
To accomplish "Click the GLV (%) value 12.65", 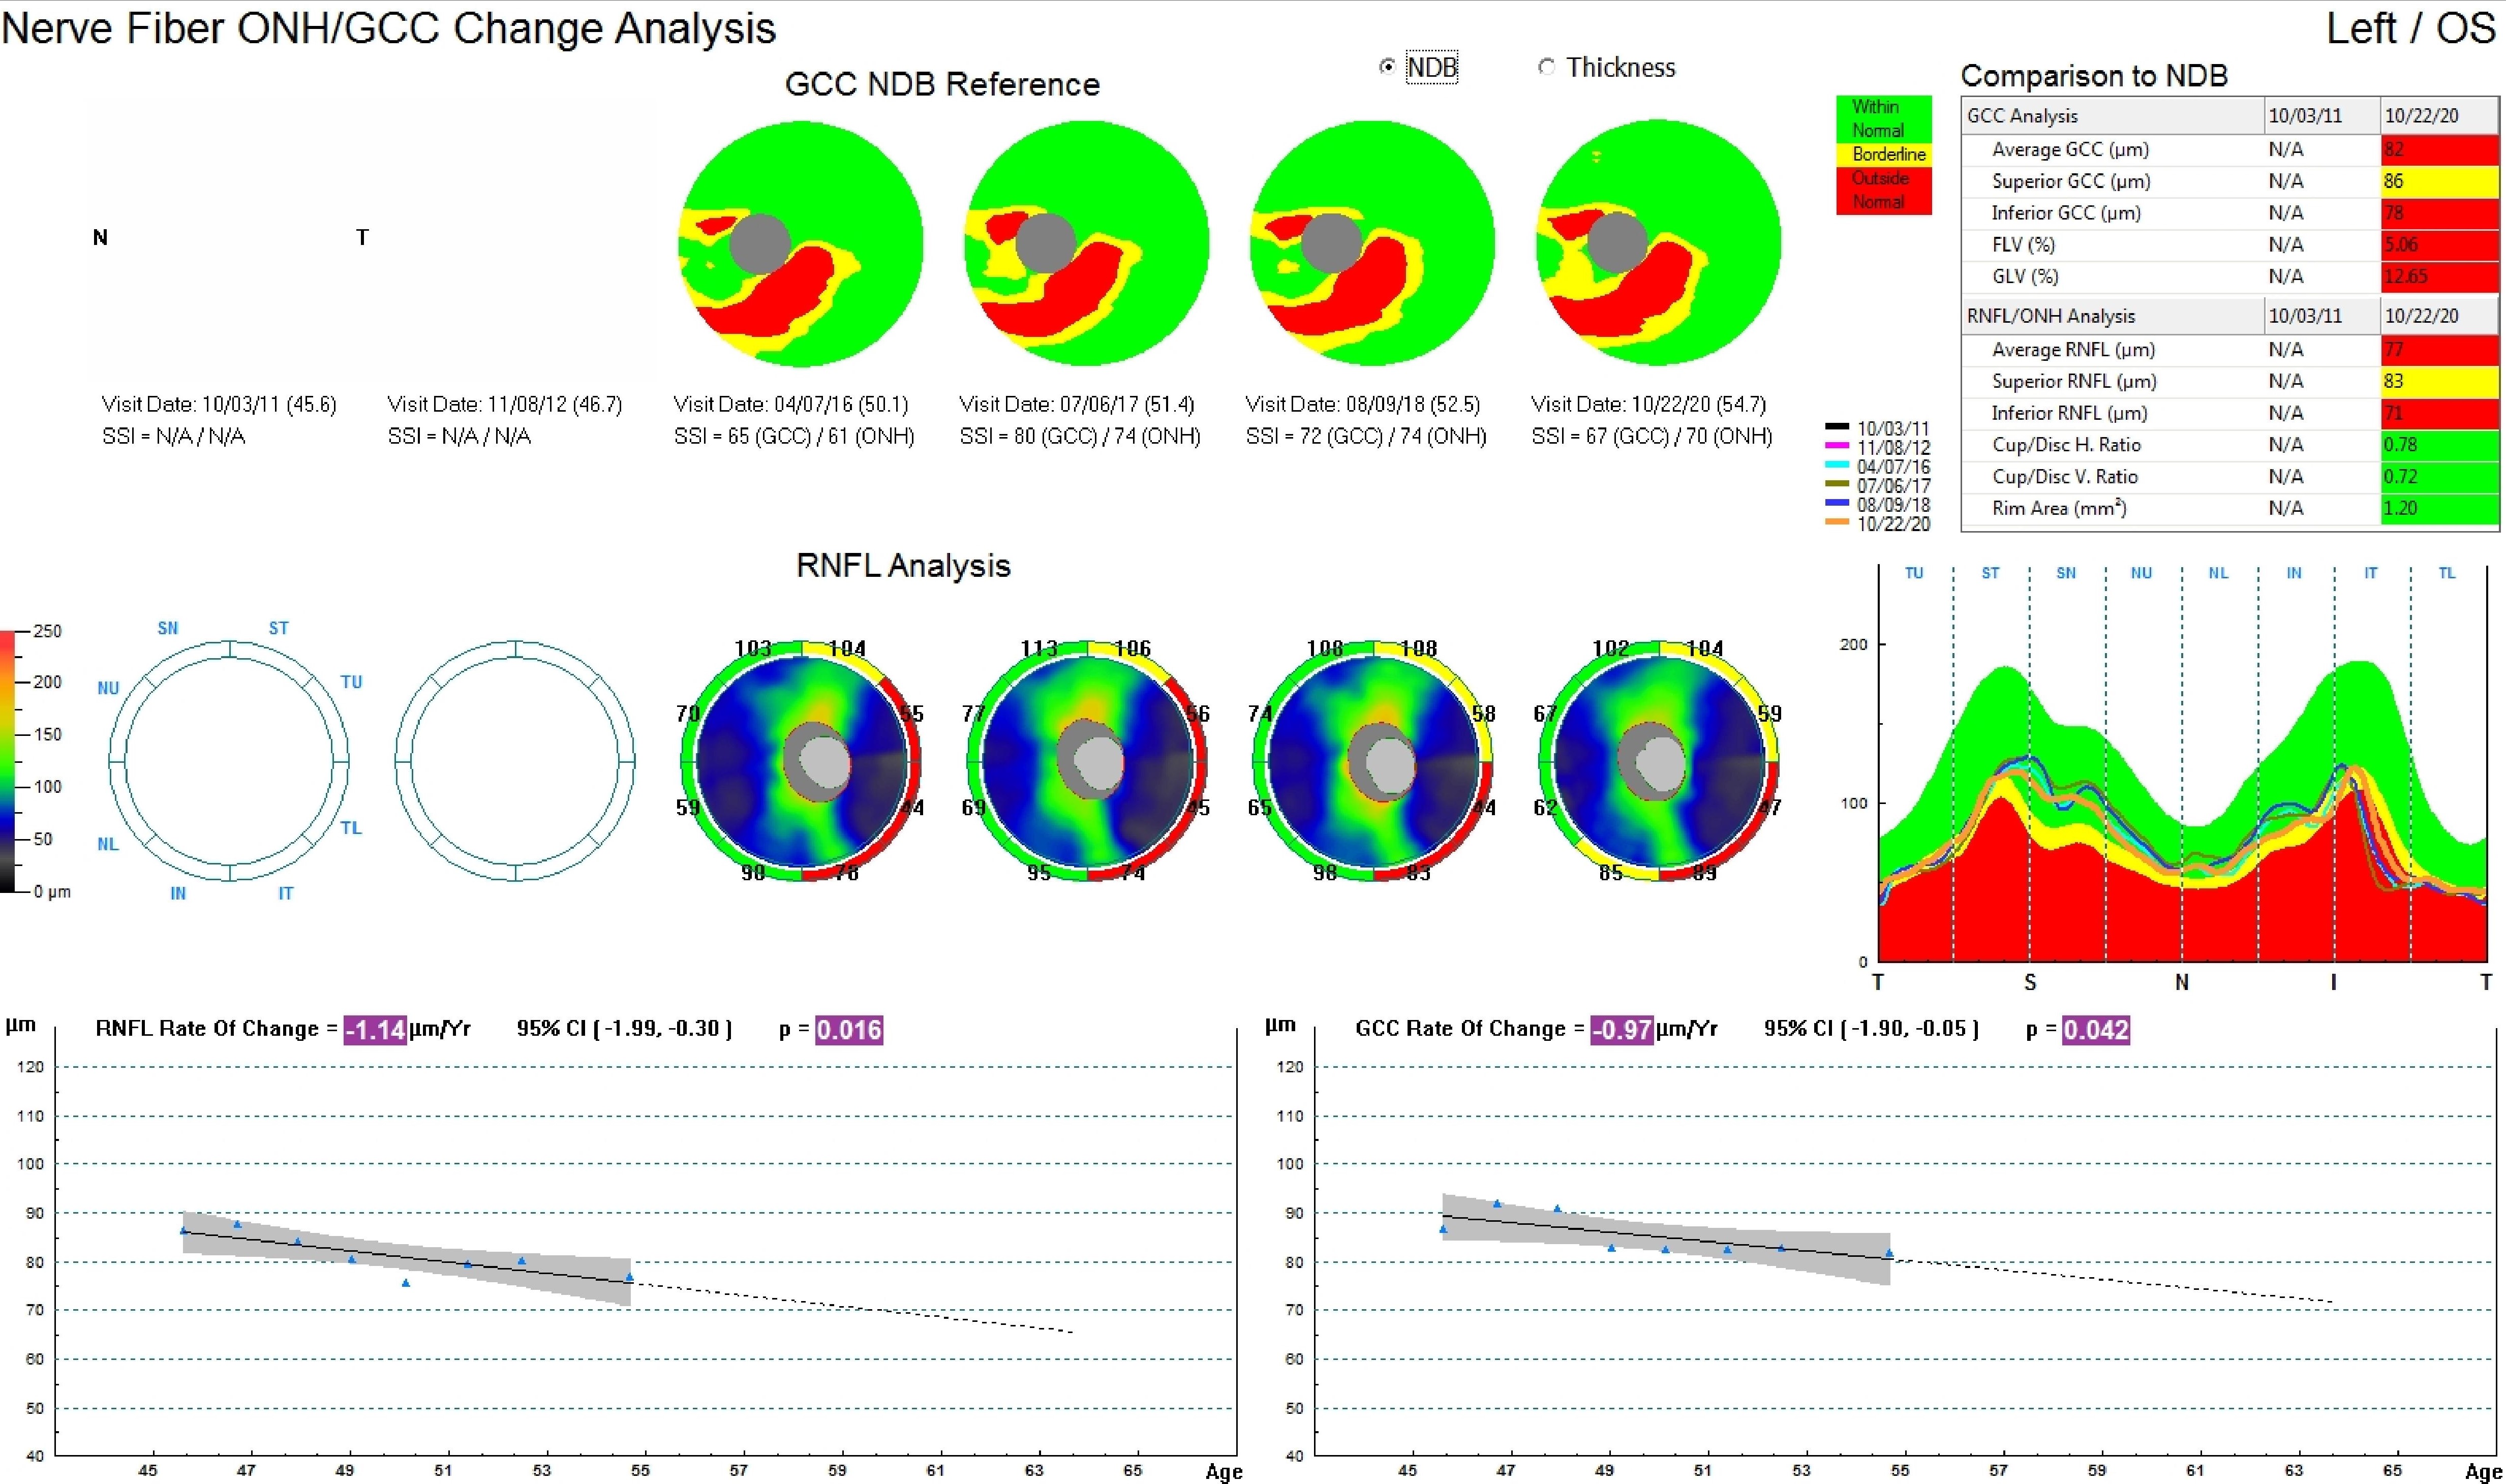I will pyautogui.click(x=2439, y=277).
